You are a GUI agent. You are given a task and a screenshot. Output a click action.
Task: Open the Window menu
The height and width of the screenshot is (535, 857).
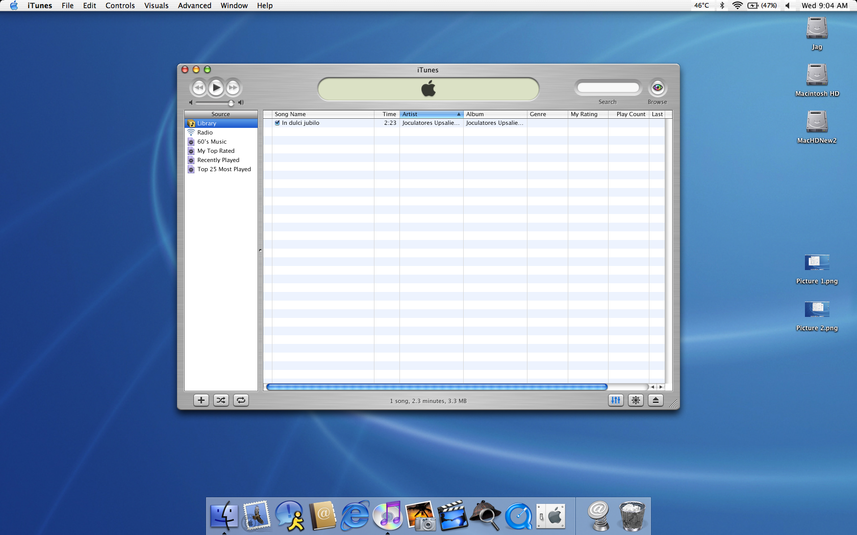pos(234,6)
